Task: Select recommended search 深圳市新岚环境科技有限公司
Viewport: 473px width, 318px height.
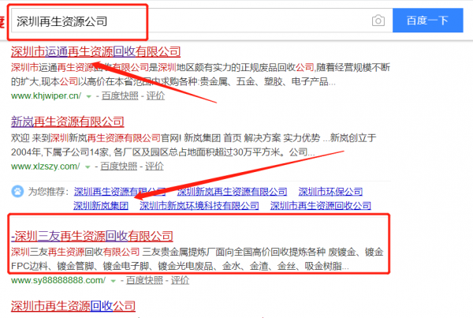Action: pyautogui.click(x=199, y=205)
